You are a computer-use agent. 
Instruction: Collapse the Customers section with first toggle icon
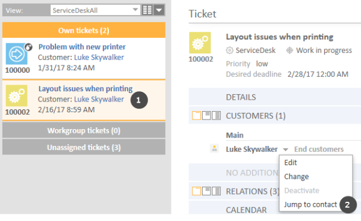pyautogui.click(x=196, y=115)
